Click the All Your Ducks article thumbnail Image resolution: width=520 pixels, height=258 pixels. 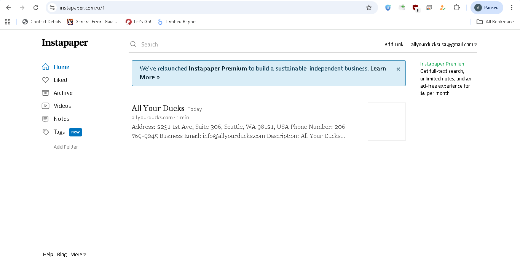(x=387, y=122)
